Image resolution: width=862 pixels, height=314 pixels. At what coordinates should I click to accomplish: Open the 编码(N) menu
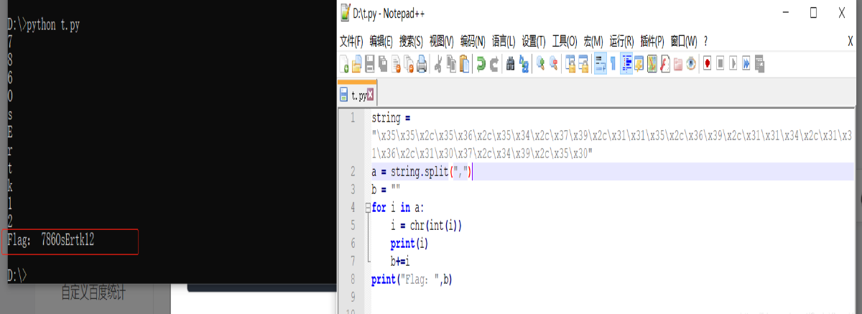coord(473,41)
